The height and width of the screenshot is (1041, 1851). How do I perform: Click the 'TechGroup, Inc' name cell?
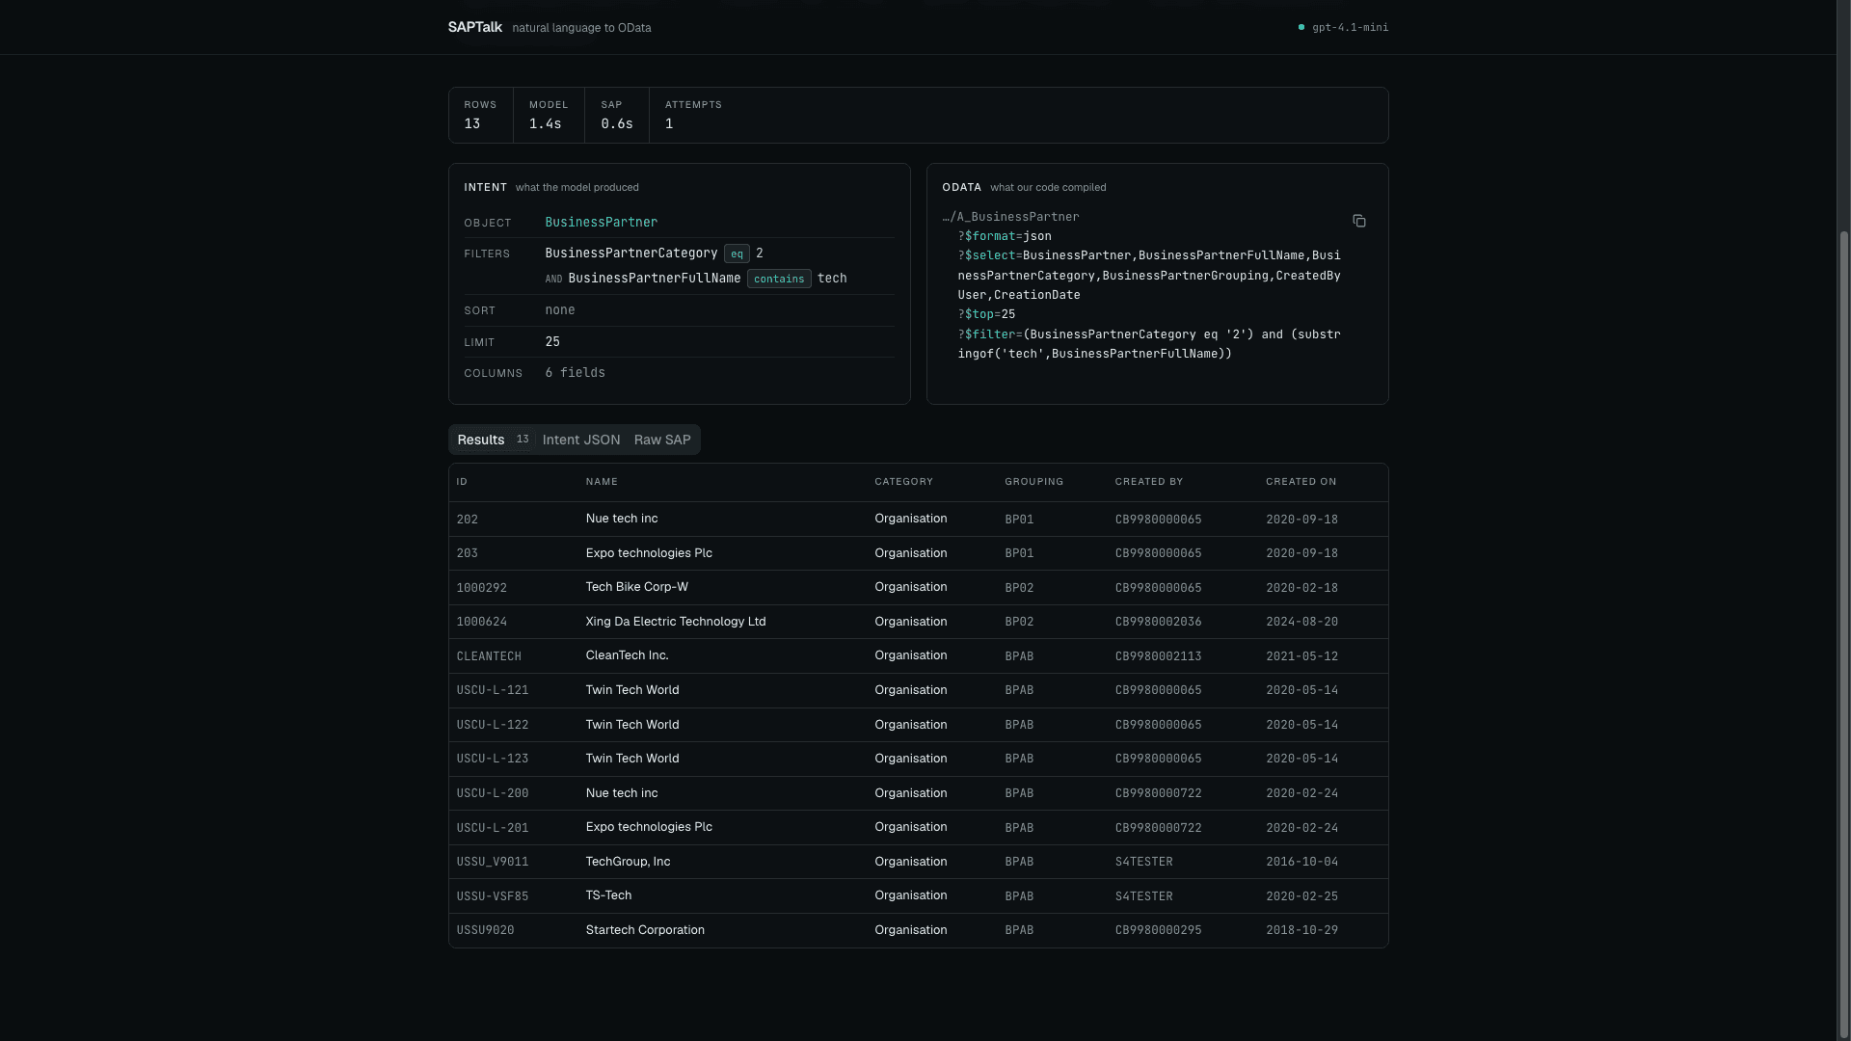point(628,862)
